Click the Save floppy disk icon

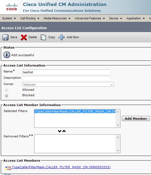[5, 37]
